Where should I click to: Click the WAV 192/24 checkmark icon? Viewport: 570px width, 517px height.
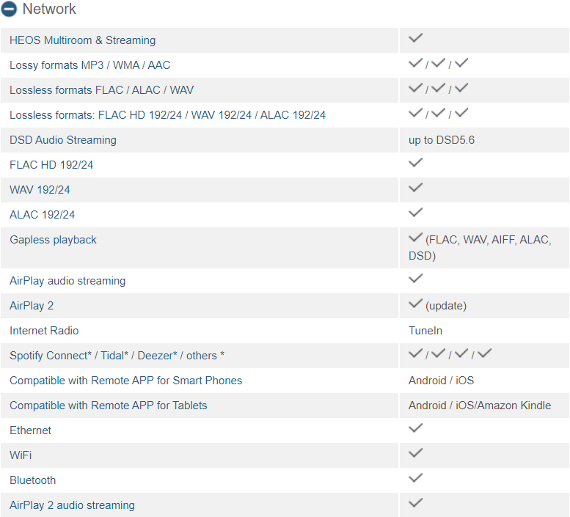tap(416, 188)
